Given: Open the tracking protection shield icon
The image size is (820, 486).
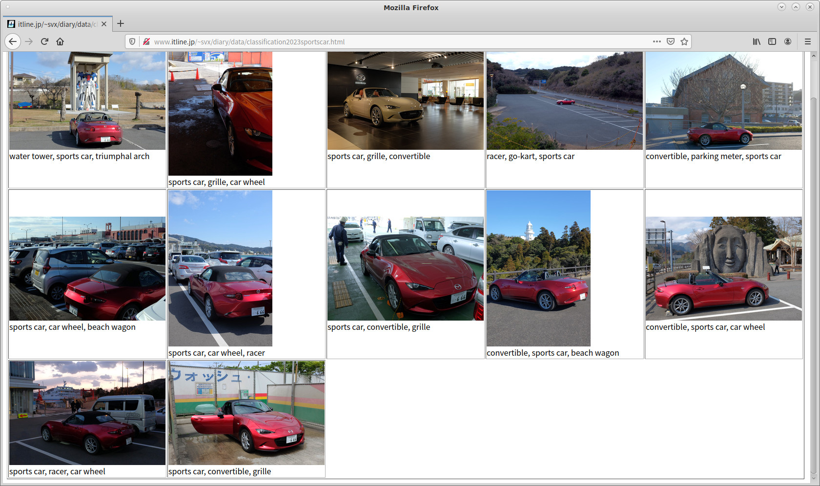Looking at the screenshot, I should click(x=132, y=42).
